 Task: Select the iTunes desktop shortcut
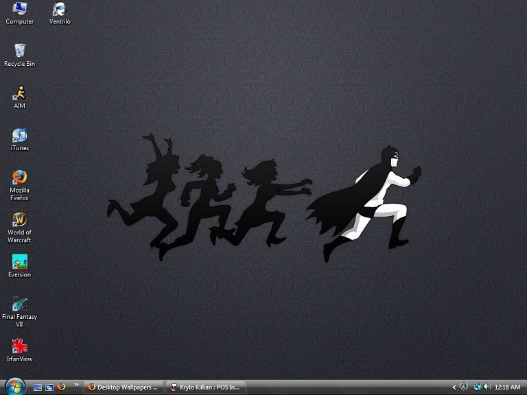click(x=19, y=140)
